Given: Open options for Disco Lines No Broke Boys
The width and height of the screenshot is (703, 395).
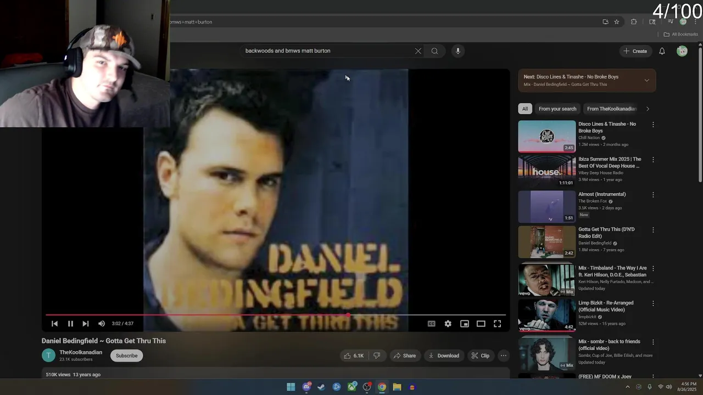Looking at the screenshot, I should (x=653, y=125).
